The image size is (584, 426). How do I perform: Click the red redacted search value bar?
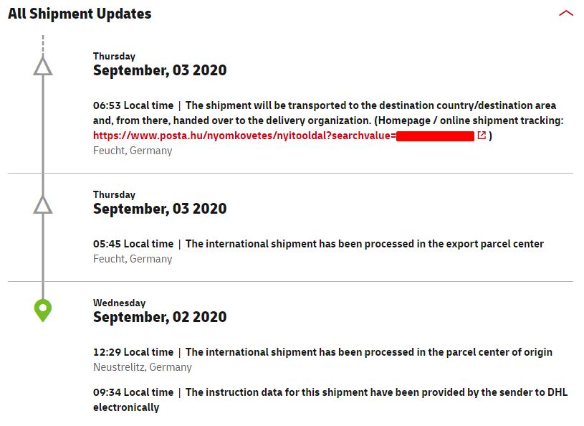[435, 136]
